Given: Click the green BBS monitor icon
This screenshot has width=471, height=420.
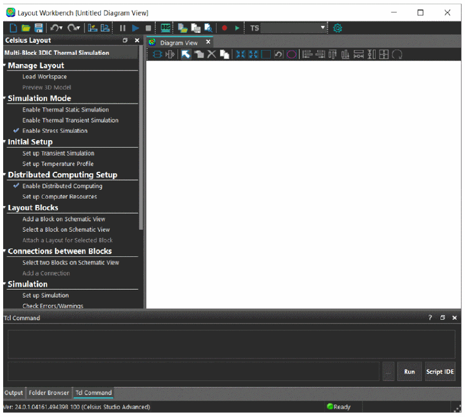Looking at the screenshot, I should click(x=166, y=28).
